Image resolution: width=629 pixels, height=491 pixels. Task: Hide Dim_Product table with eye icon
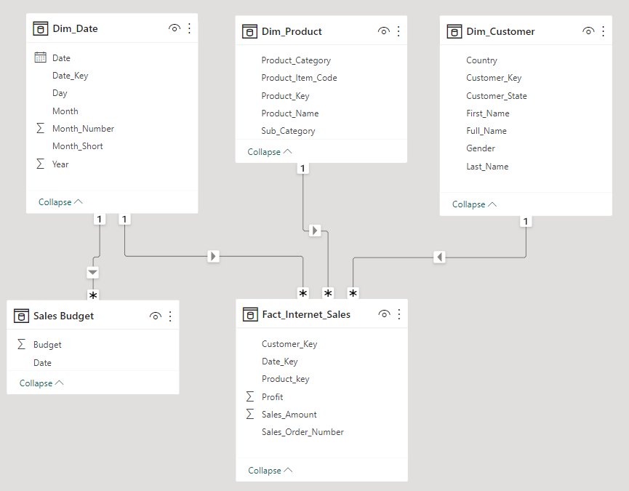pos(383,31)
